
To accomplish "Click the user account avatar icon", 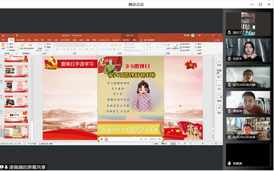I will coord(193,35).
